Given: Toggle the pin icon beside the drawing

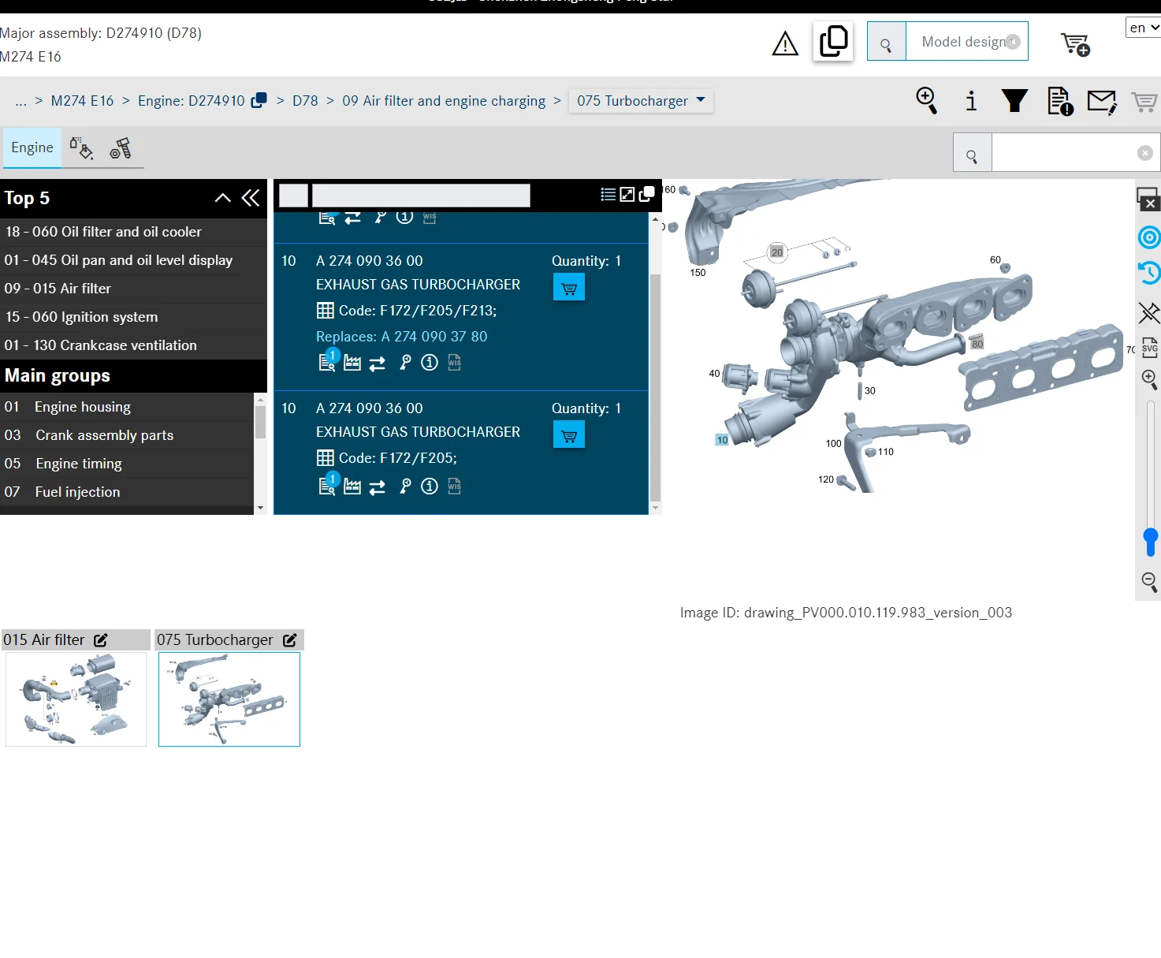Looking at the screenshot, I should 1149,313.
